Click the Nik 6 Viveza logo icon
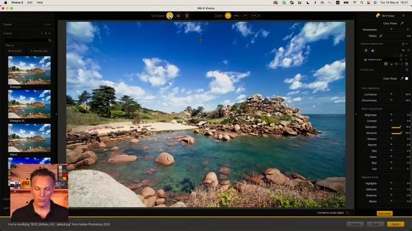The image size is (412, 231). click(x=378, y=15)
